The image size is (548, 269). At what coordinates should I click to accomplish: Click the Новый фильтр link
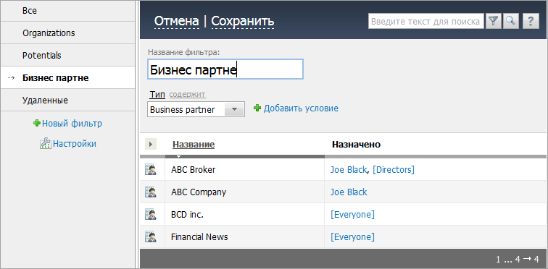click(72, 124)
